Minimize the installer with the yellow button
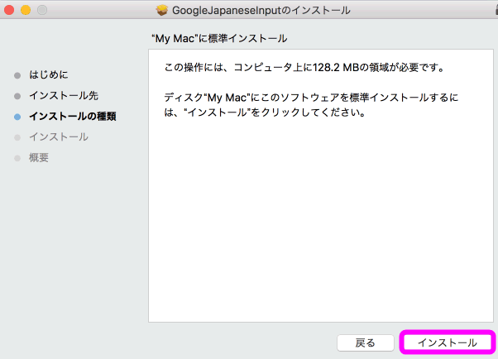Screen dimensions: 498x359 (x=26, y=10)
